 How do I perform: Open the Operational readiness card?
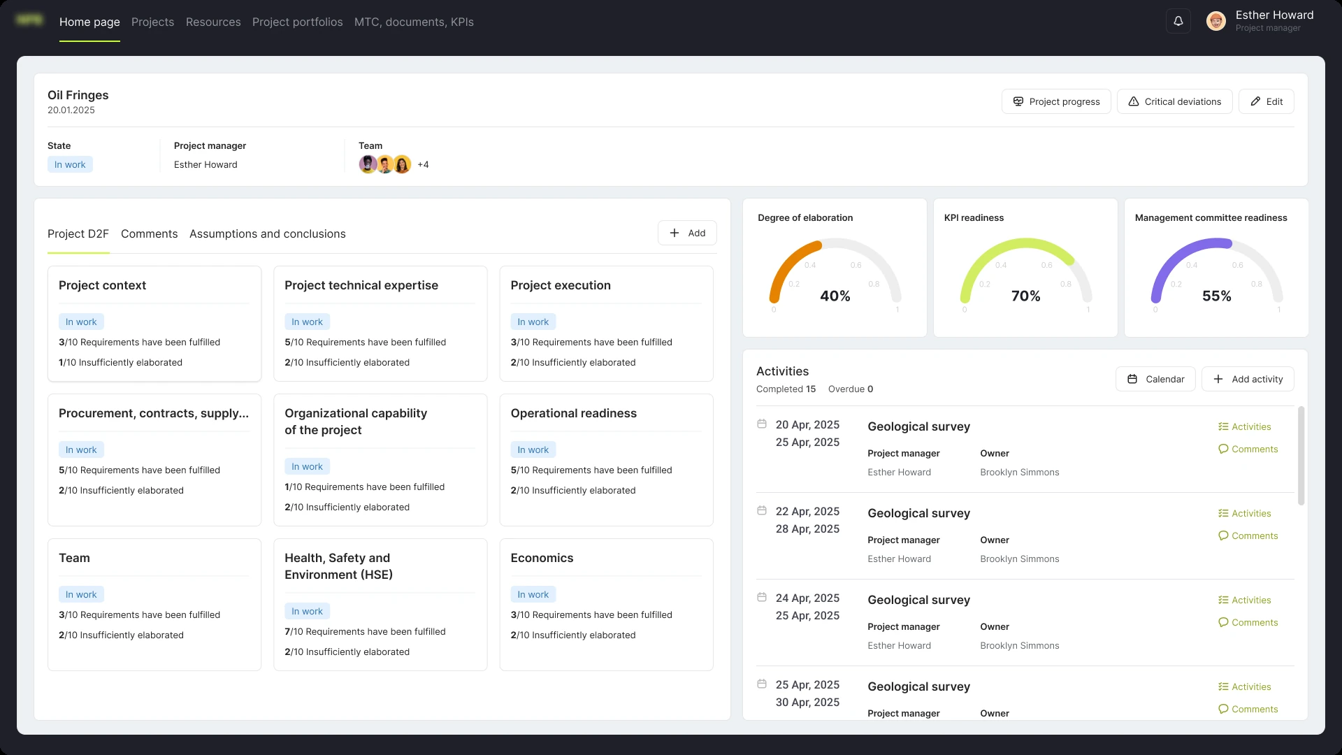(607, 460)
